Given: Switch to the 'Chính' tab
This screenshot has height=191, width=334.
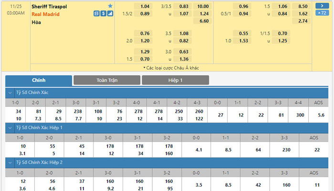Looking at the screenshot, I should click(39, 80).
